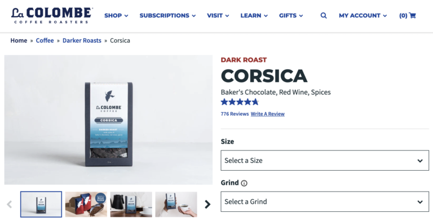This screenshot has height=223, width=433.
Task: Click the Grind info icon
Action: click(x=244, y=183)
